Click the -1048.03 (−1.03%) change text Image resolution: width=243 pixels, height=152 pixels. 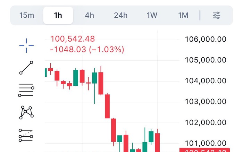[87, 49]
